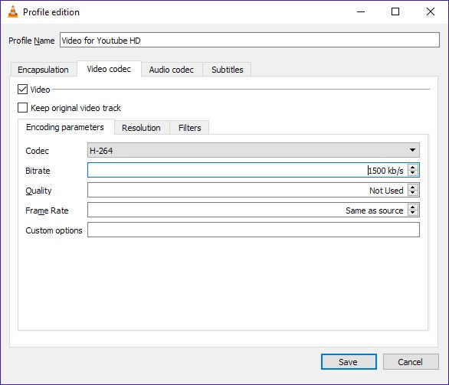The image size is (449, 385).
Task: Save the profile
Action: point(349,362)
